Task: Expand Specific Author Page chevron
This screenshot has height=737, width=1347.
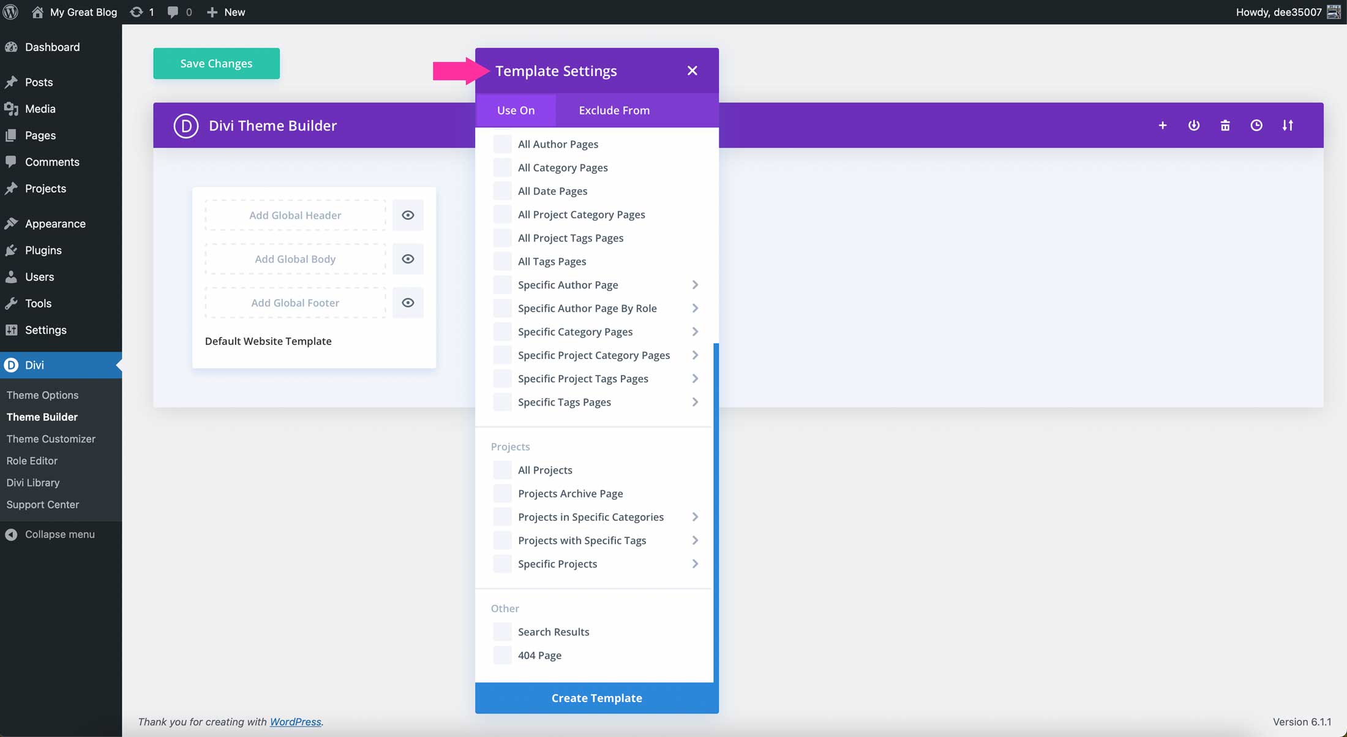Action: 695,285
